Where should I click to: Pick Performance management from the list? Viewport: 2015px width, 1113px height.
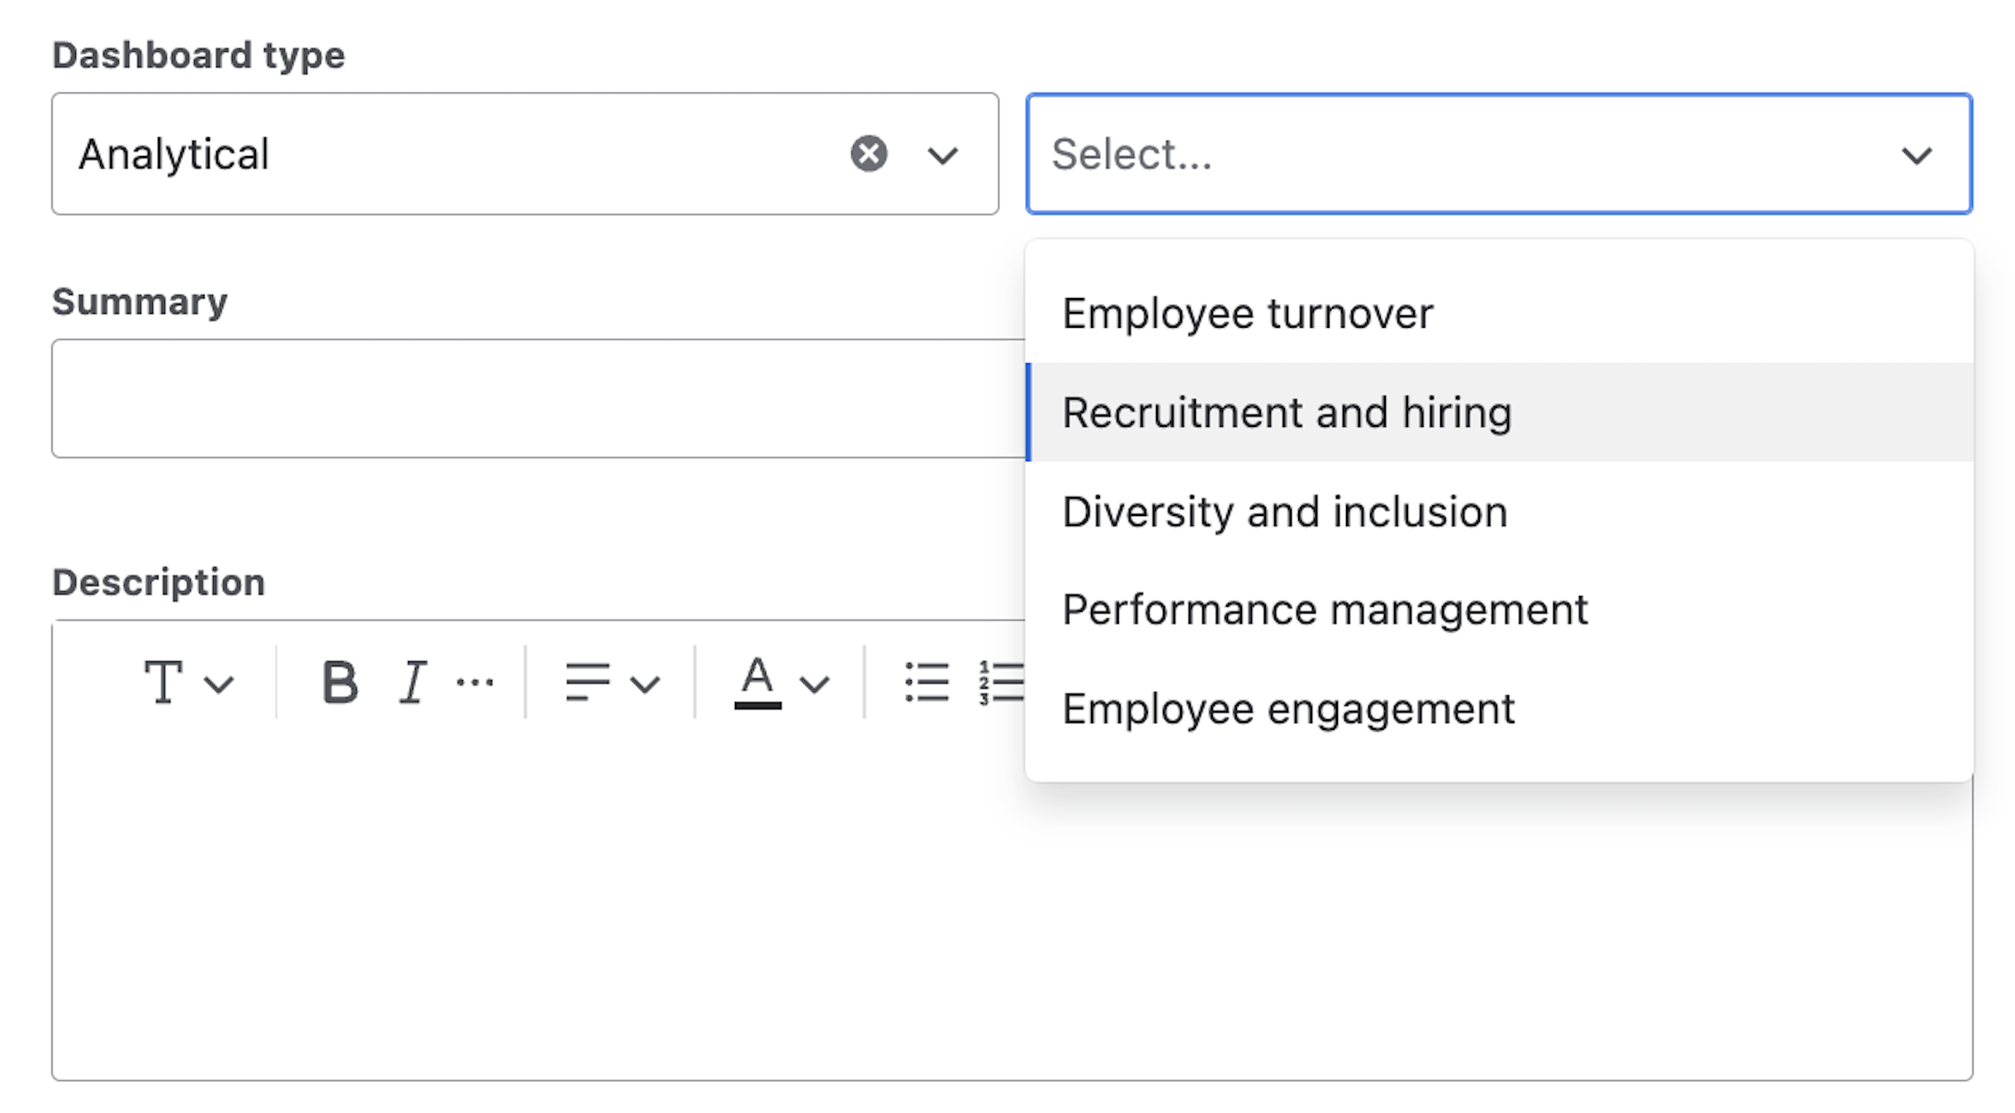coord(1325,610)
